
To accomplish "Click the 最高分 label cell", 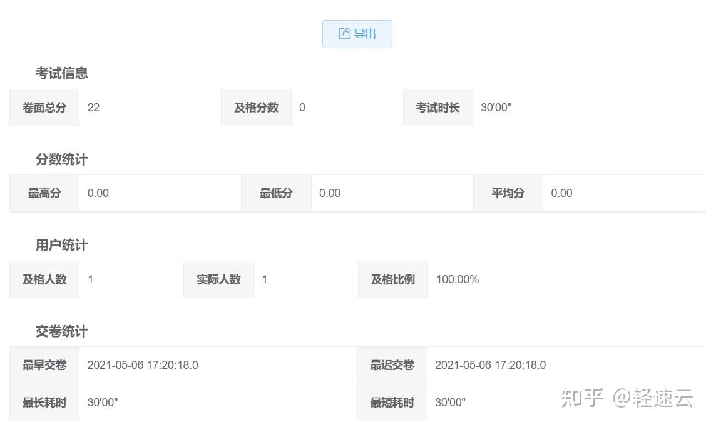I will coord(44,193).
